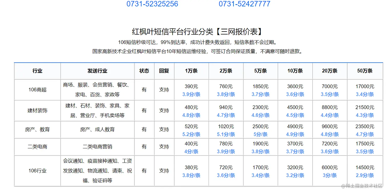Viewport: 388px width, 194px height.
Task: Click the 23500元 price
Action: [365, 126]
